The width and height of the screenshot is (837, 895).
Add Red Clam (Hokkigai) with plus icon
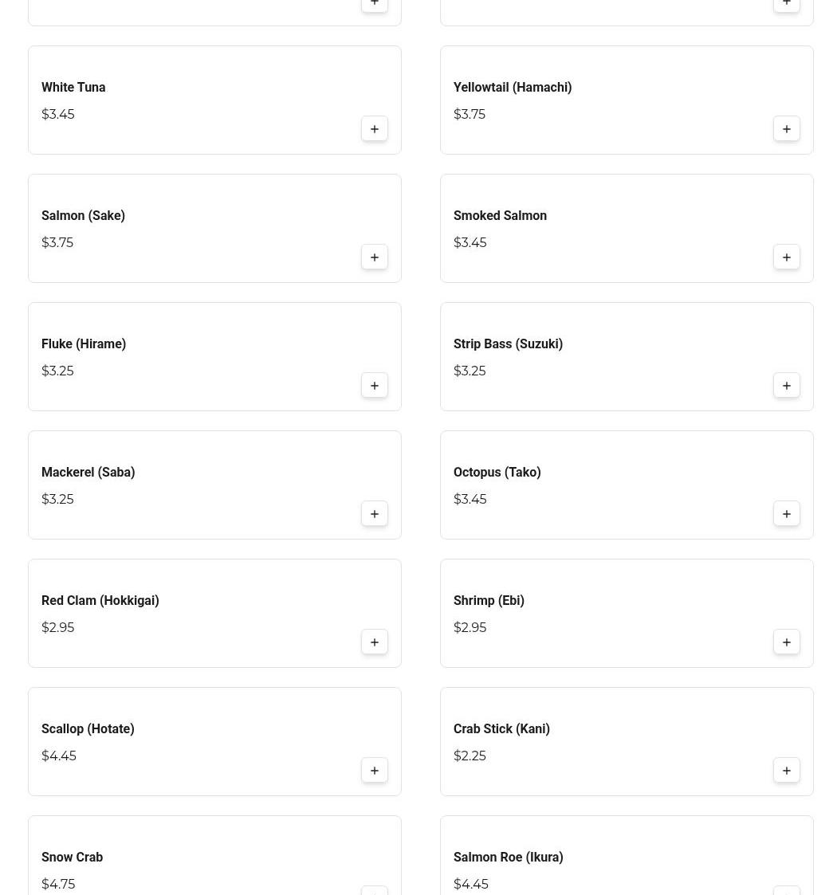coord(375,642)
